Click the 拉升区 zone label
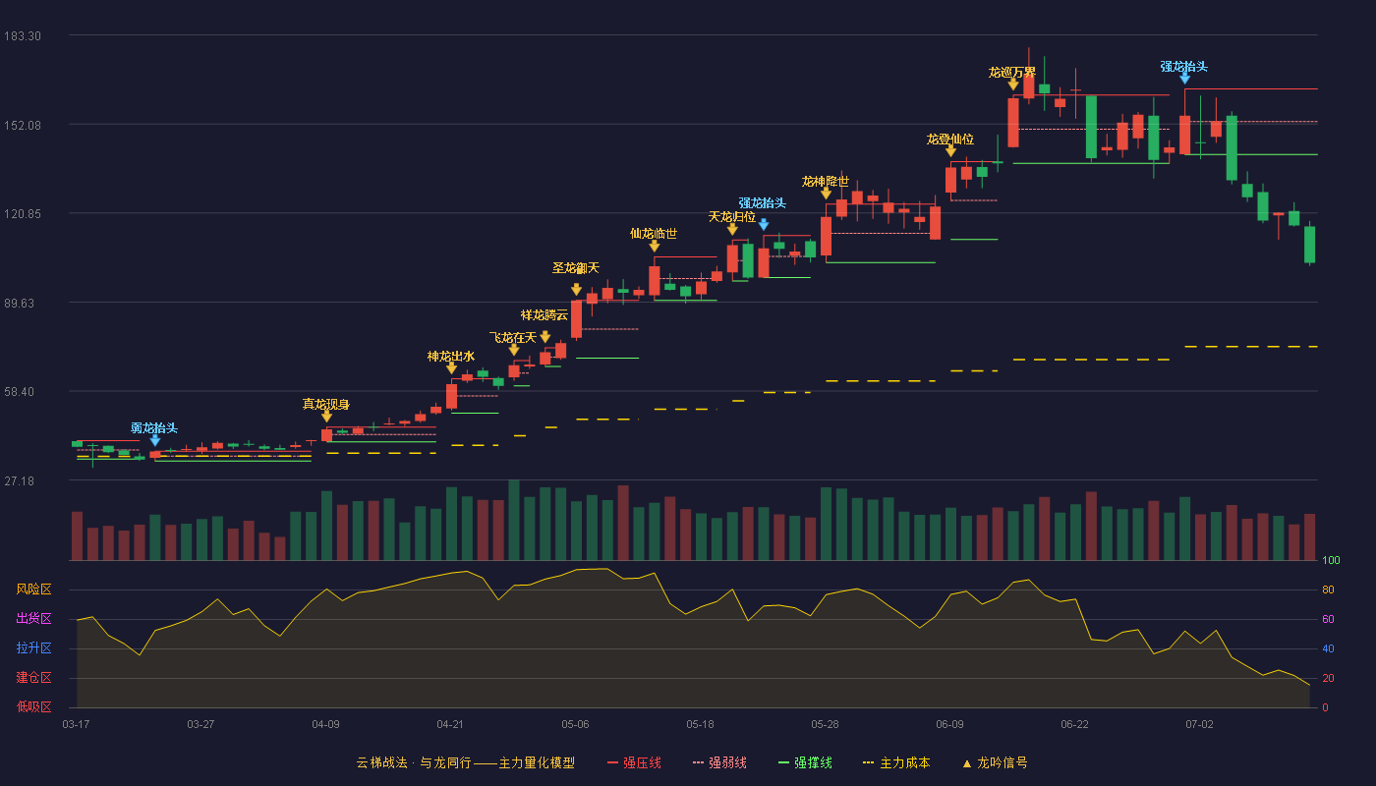Screen dimensions: 1376x786 point(33,648)
